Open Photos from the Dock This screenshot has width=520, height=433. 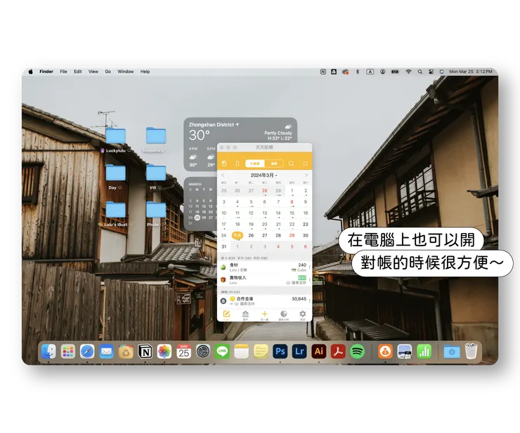pyautogui.click(x=164, y=352)
